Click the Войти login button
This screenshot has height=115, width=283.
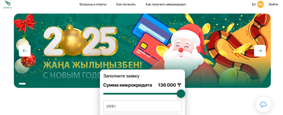pos(273,4)
